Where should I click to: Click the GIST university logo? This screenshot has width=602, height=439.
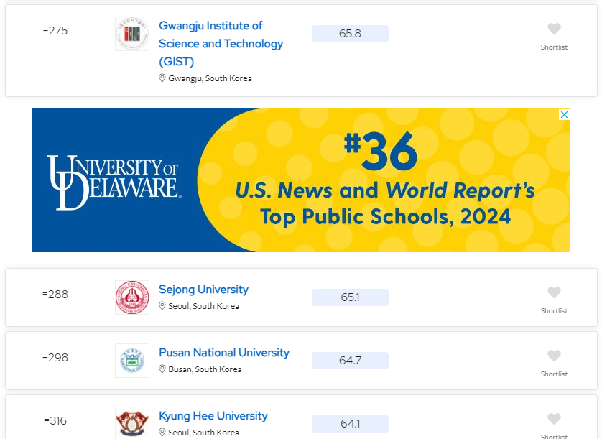pos(132,34)
